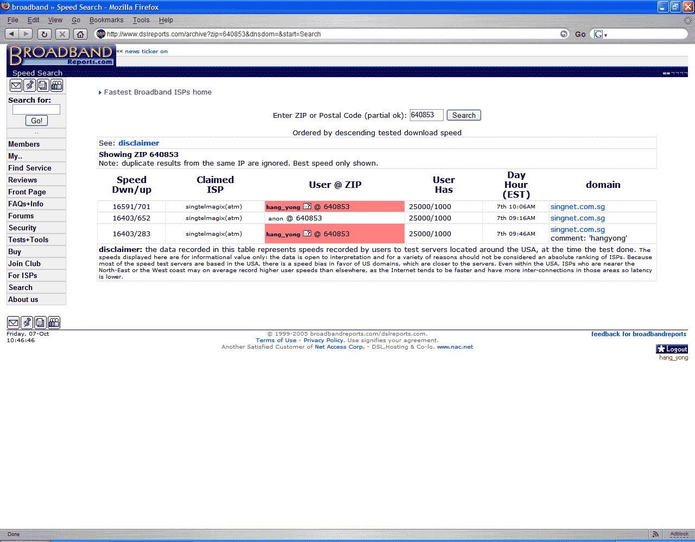Click the bottom envelope mail icon
This screenshot has width=695, height=542.
pos(14,323)
